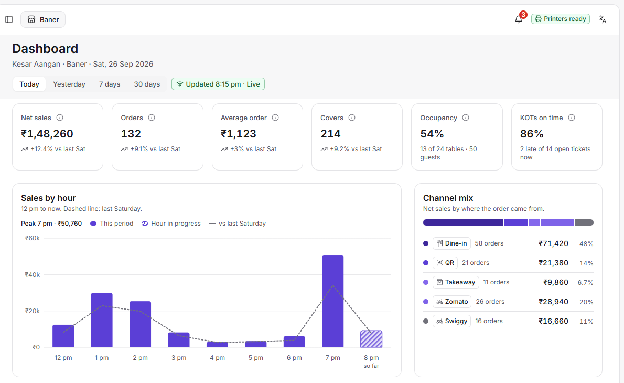
Task: Click the Dine-in color dot
Action: [426, 243]
